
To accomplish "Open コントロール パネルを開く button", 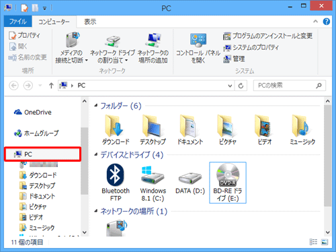I will point(198,48).
